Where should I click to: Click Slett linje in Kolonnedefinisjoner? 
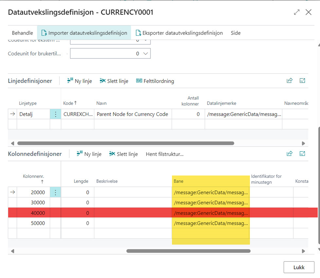123,154
